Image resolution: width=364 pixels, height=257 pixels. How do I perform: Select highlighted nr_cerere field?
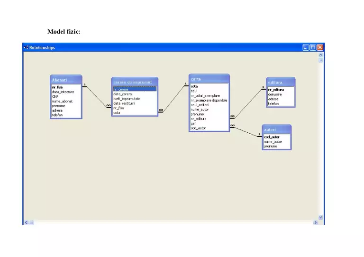[135, 90]
